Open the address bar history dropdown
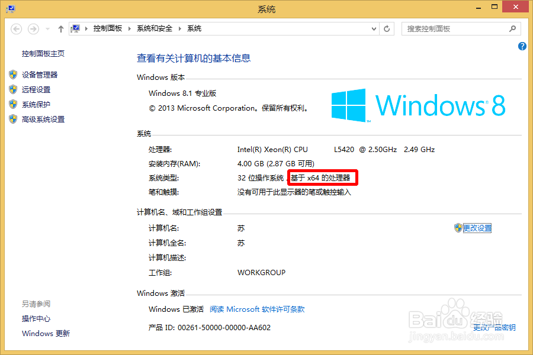533x355 pixels. (374, 29)
